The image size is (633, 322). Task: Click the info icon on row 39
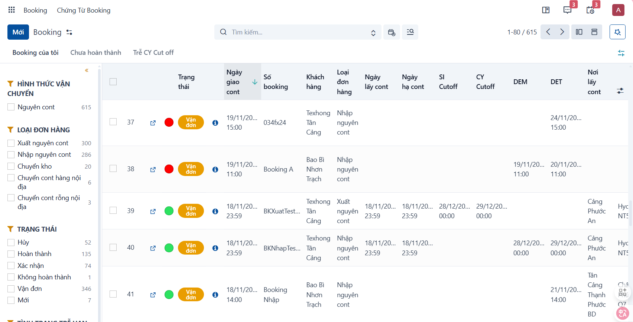point(215,211)
